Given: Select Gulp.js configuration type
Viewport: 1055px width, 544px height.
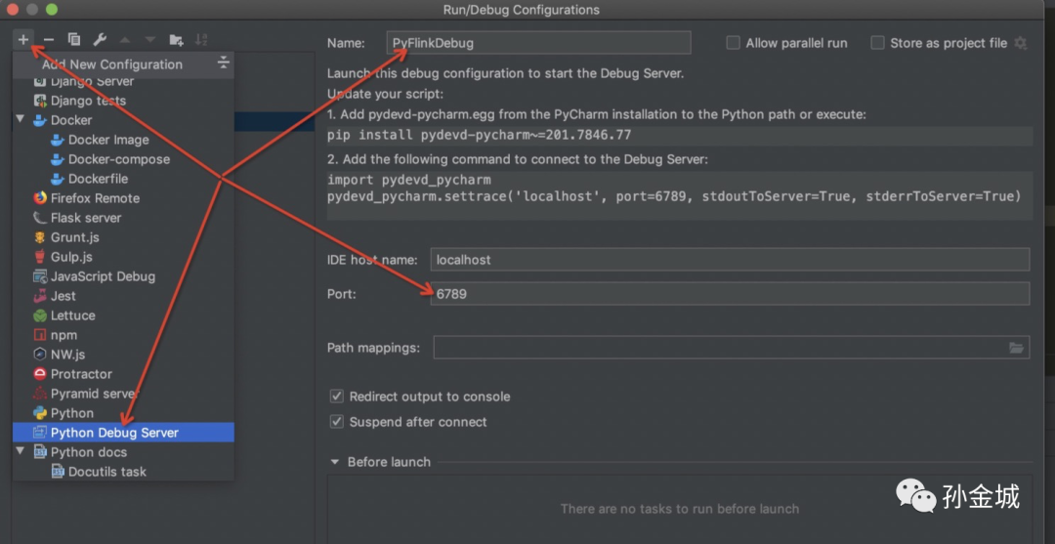Looking at the screenshot, I should (123, 257).
